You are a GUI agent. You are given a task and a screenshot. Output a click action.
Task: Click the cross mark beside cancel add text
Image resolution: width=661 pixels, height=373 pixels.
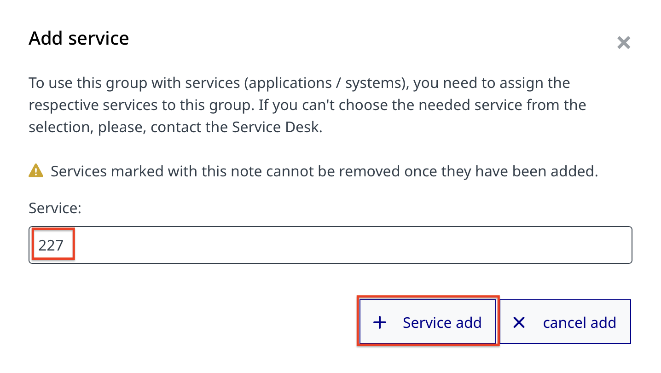coord(519,322)
